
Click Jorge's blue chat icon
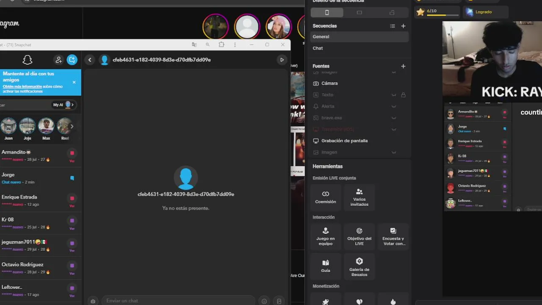coord(72,178)
